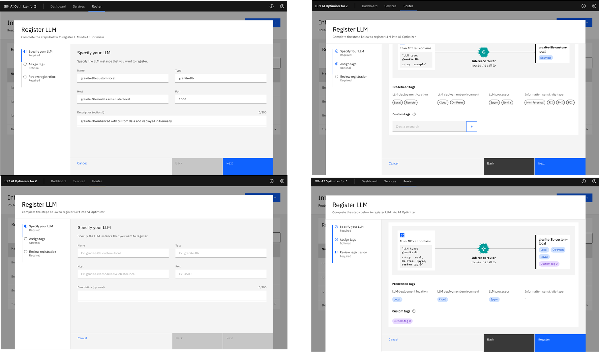The height and width of the screenshot is (352, 599).
Task: Click Cancel in the empty Specify your LLM form
Action: click(82, 338)
